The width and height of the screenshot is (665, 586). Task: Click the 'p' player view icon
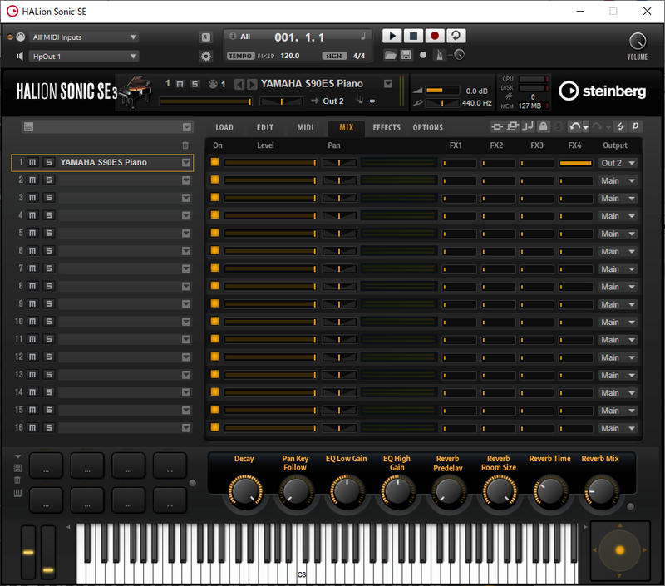pos(635,126)
